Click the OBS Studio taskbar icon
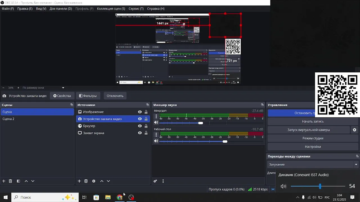 [x=131, y=198]
